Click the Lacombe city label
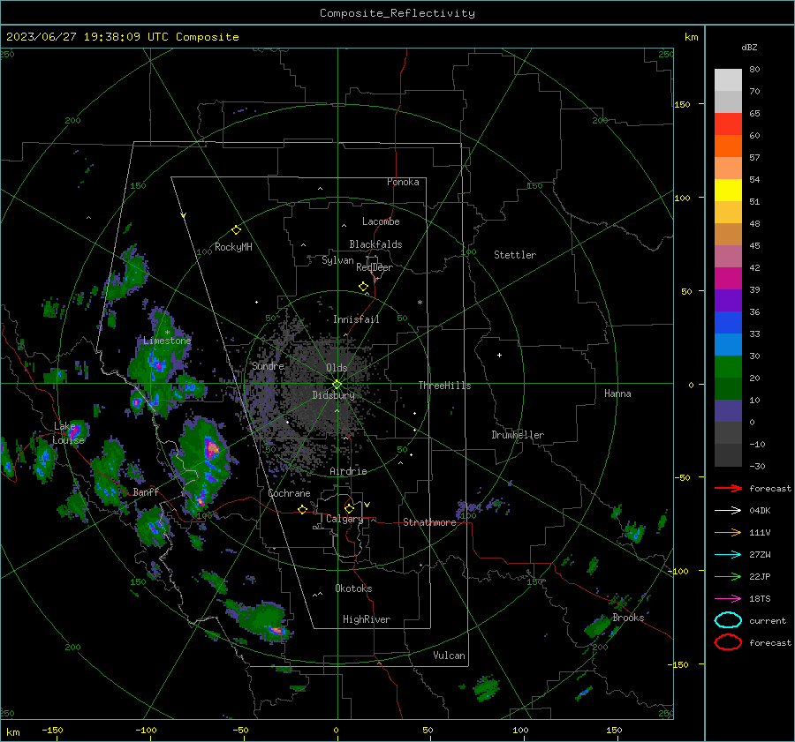This screenshot has height=742, width=795. click(381, 221)
